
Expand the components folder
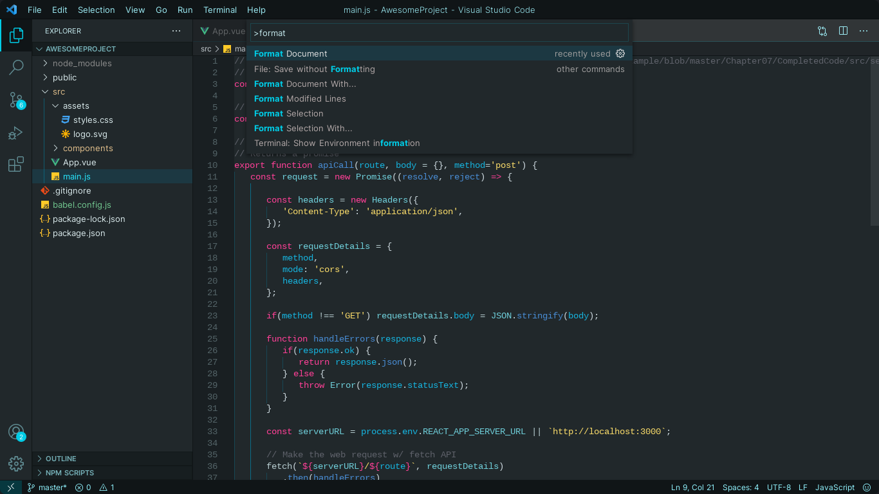click(112, 148)
